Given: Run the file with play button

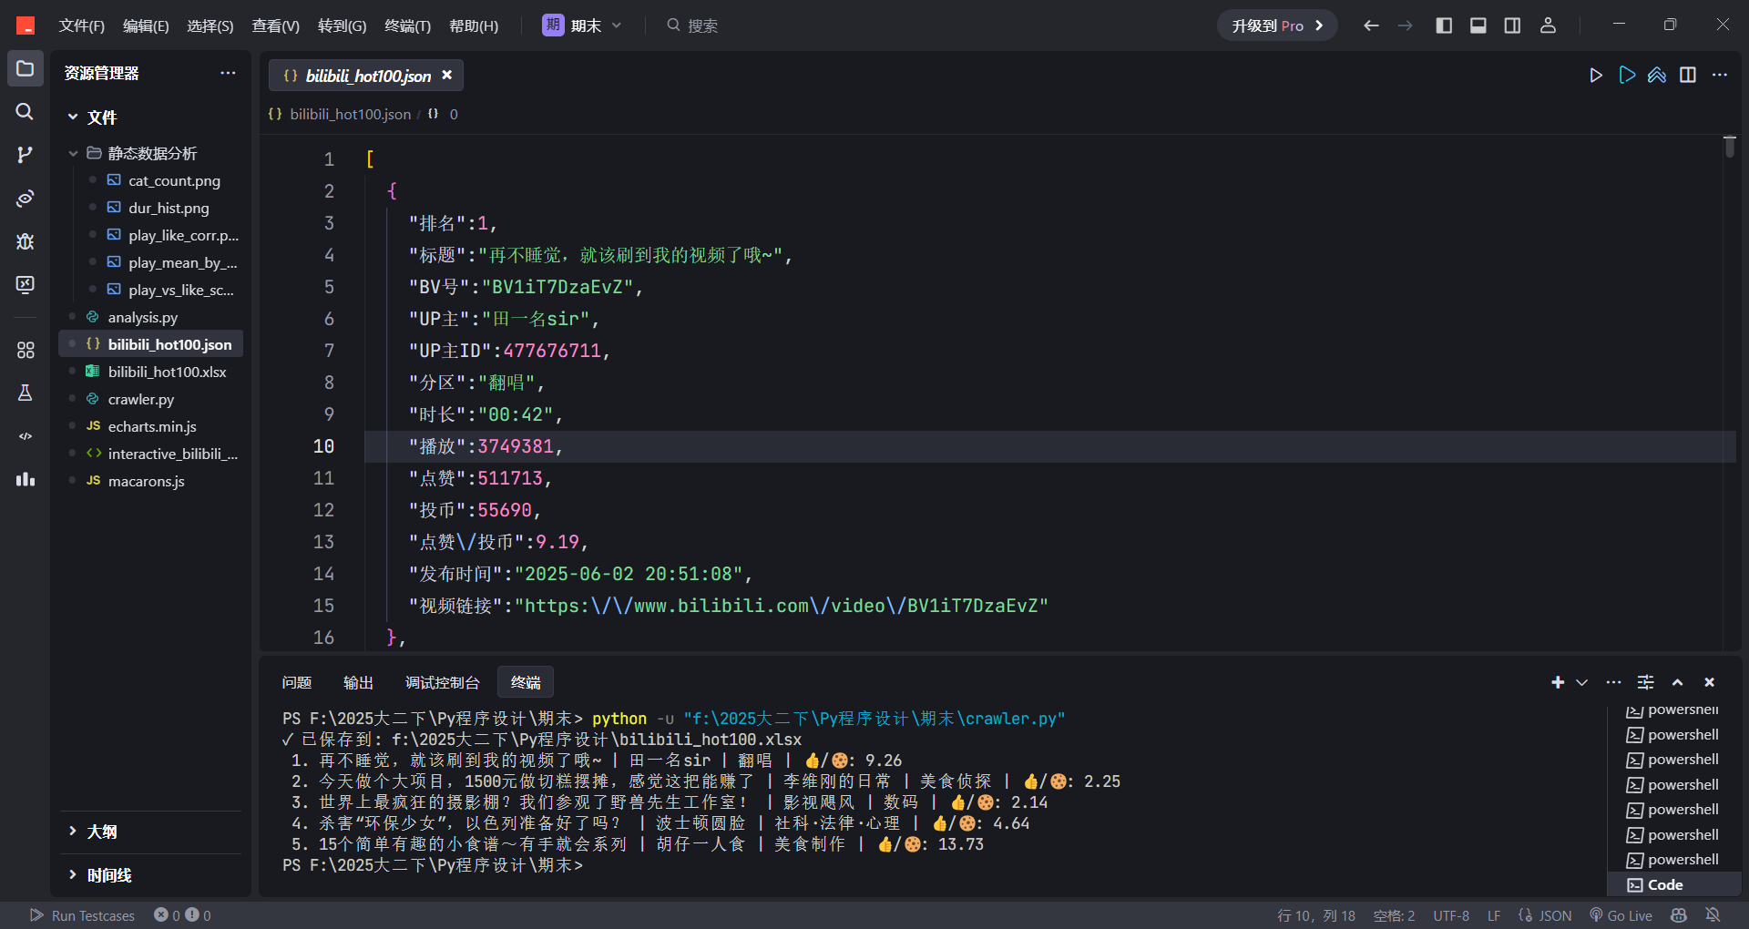Looking at the screenshot, I should pyautogui.click(x=1596, y=76).
